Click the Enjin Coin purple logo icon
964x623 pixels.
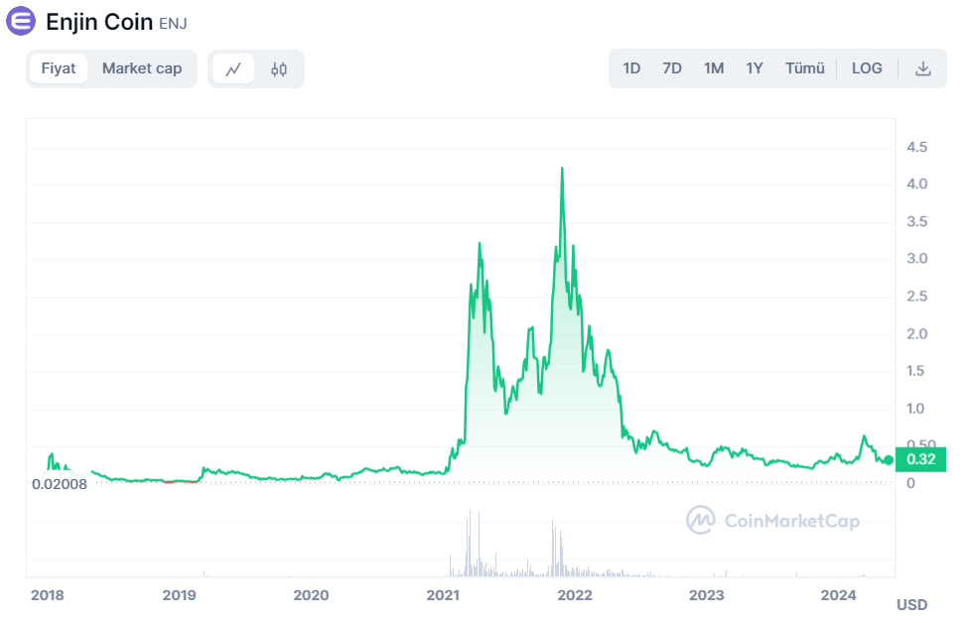coord(21,20)
